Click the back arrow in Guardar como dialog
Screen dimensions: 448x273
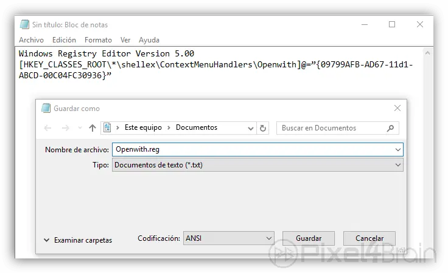(47, 128)
